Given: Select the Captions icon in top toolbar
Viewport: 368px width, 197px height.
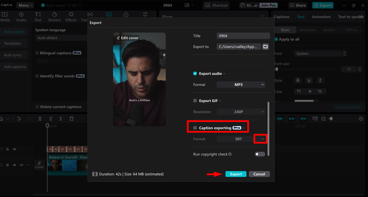Looking at the screenshot, I should 109,14.
